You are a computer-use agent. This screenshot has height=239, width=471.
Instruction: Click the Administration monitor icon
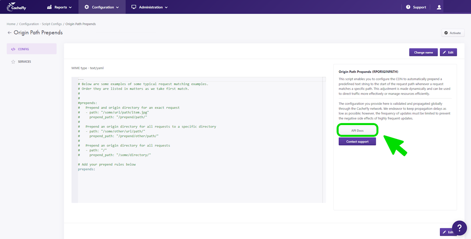click(134, 7)
